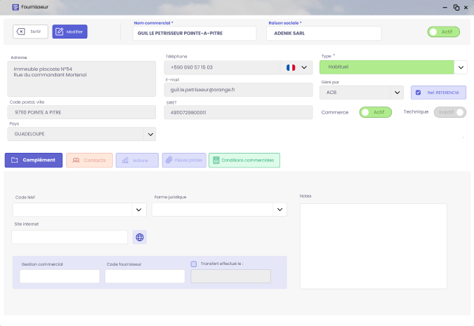
Task: Expand the Code NAF dropdown
Action: pos(138,210)
